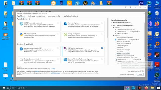
Task: Collapse the Included components section
Action: point(113,27)
